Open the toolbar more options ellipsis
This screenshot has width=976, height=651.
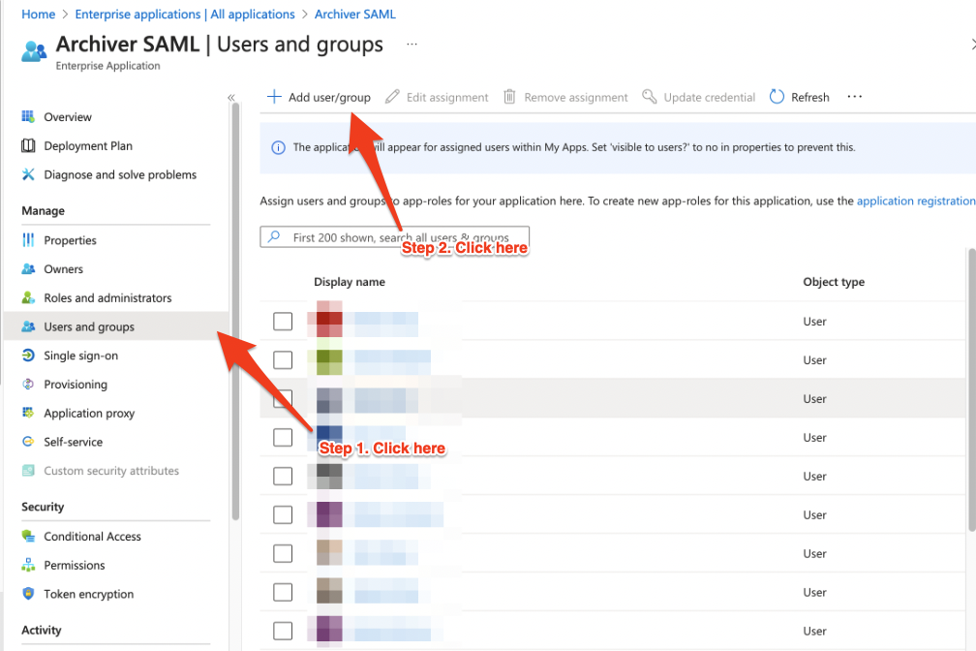(855, 97)
